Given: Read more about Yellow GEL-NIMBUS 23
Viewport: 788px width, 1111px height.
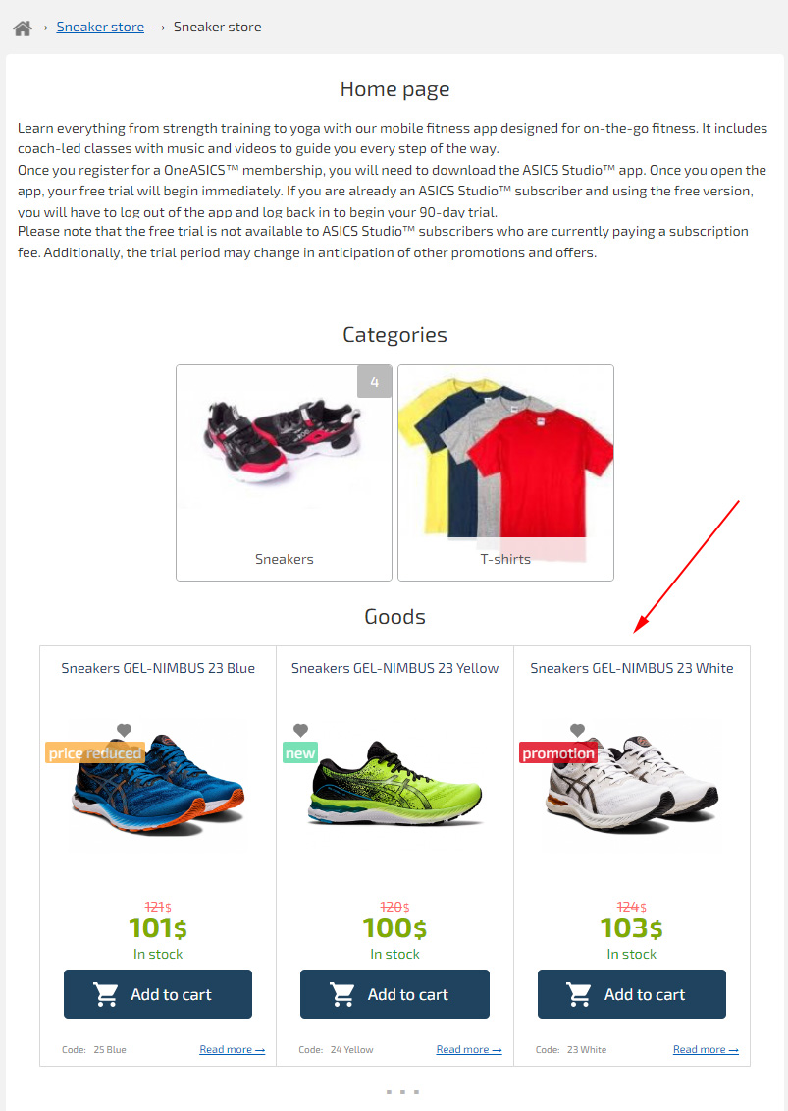Looking at the screenshot, I should 469,1049.
